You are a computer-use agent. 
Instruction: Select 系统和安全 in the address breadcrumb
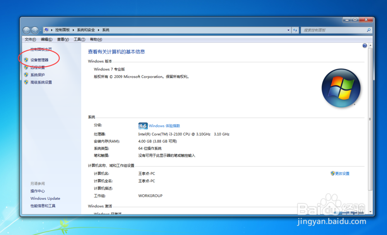(86, 30)
